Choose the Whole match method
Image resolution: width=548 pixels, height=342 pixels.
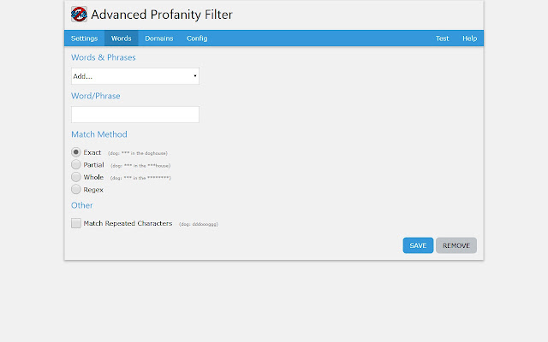coord(76,177)
